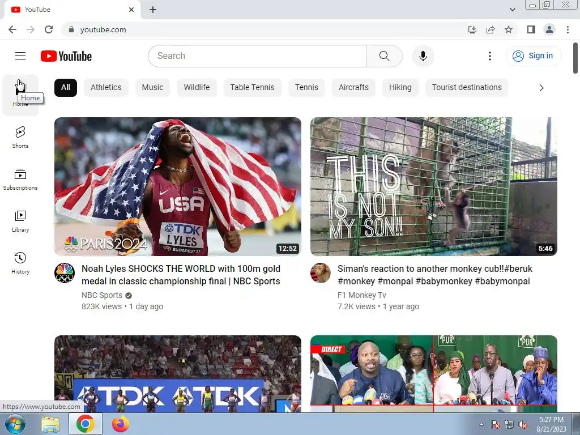The width and height of the screenshot is (580, 435).
Task: Open the Chrome profile icon
Action: pos(549,29)
